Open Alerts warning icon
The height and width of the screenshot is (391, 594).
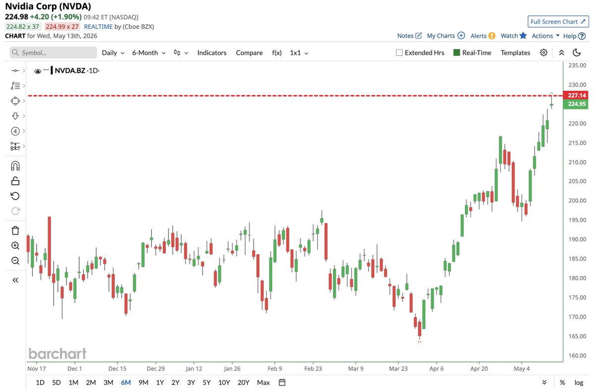(x=492, y=36)
